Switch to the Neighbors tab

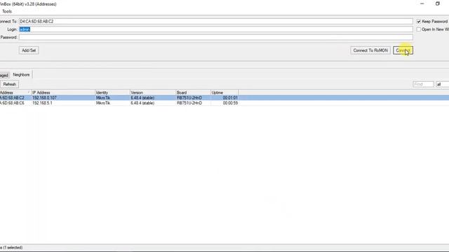[21, 75]
